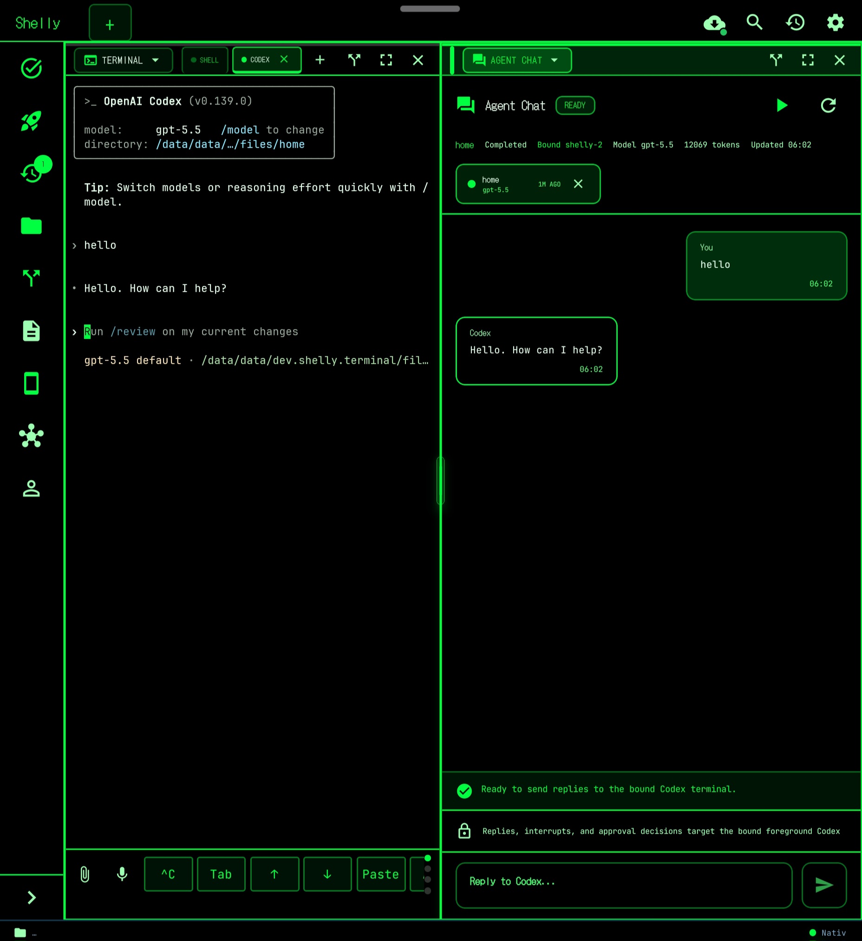
Task: Open the folder files sidebar icon
Action: tap(31, 226)
